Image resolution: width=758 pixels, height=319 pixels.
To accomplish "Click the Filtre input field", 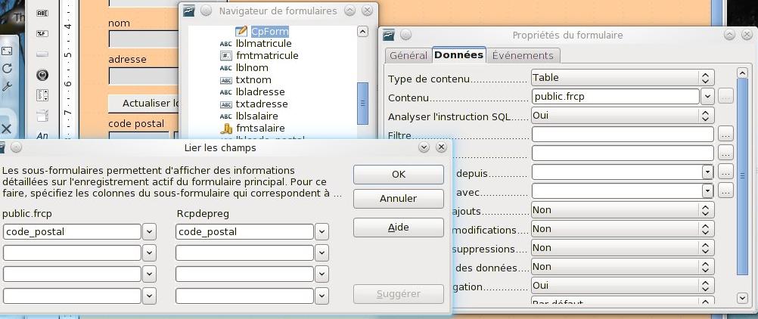I will click(x=623, y=134).
